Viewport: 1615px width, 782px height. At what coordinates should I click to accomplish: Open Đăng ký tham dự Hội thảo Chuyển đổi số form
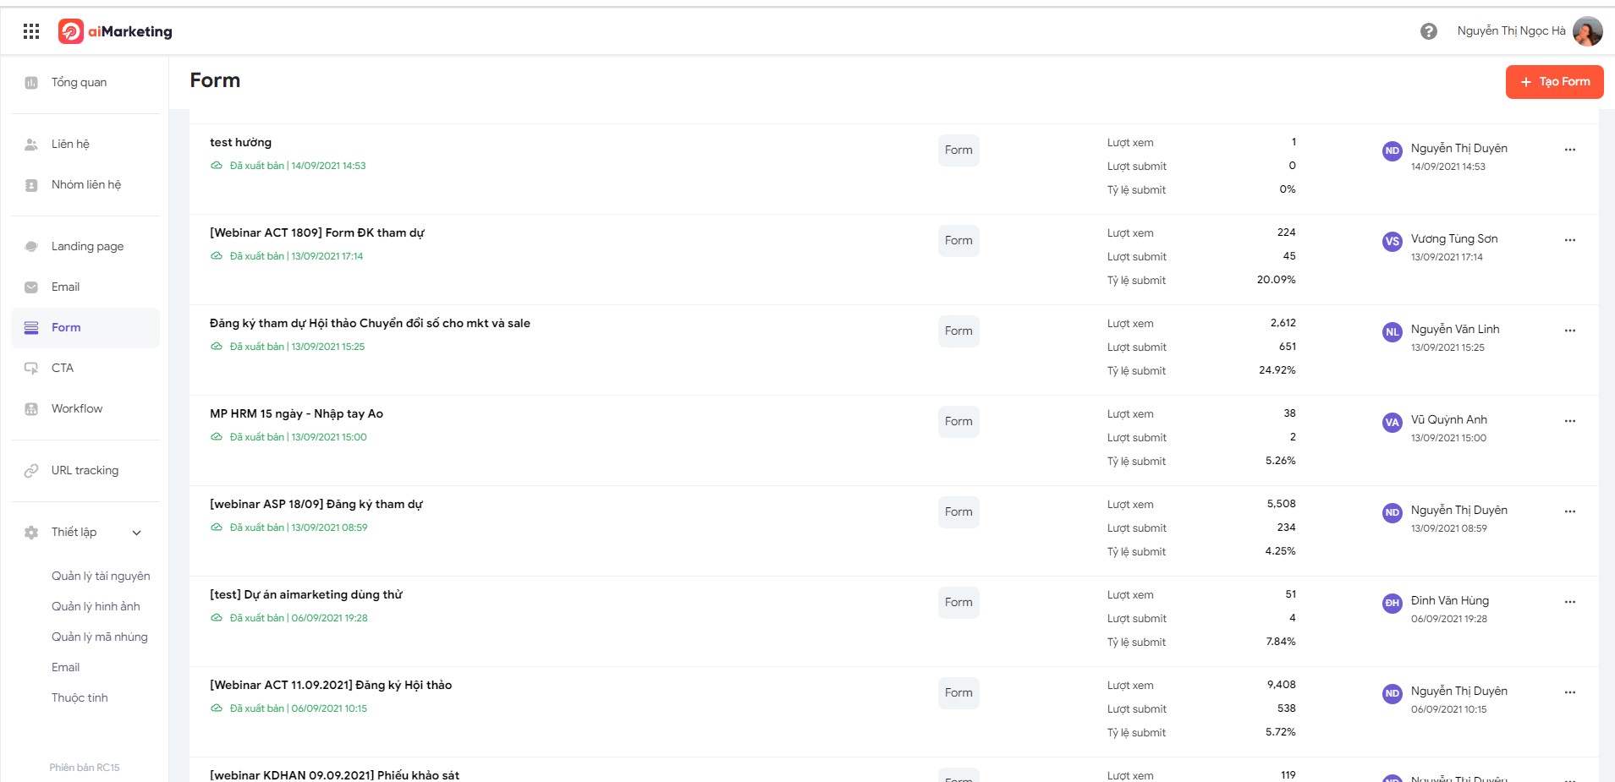coord(370,324)
